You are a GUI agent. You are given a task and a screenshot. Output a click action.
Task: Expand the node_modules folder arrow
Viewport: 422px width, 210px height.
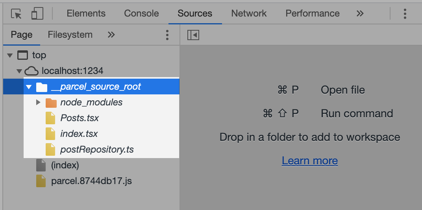click(x=38, y=103)
